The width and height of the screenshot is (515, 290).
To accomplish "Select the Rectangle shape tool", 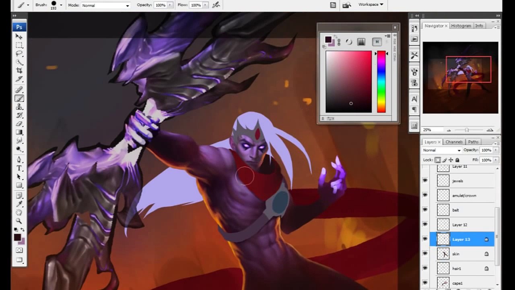I will tap(19, 185).
